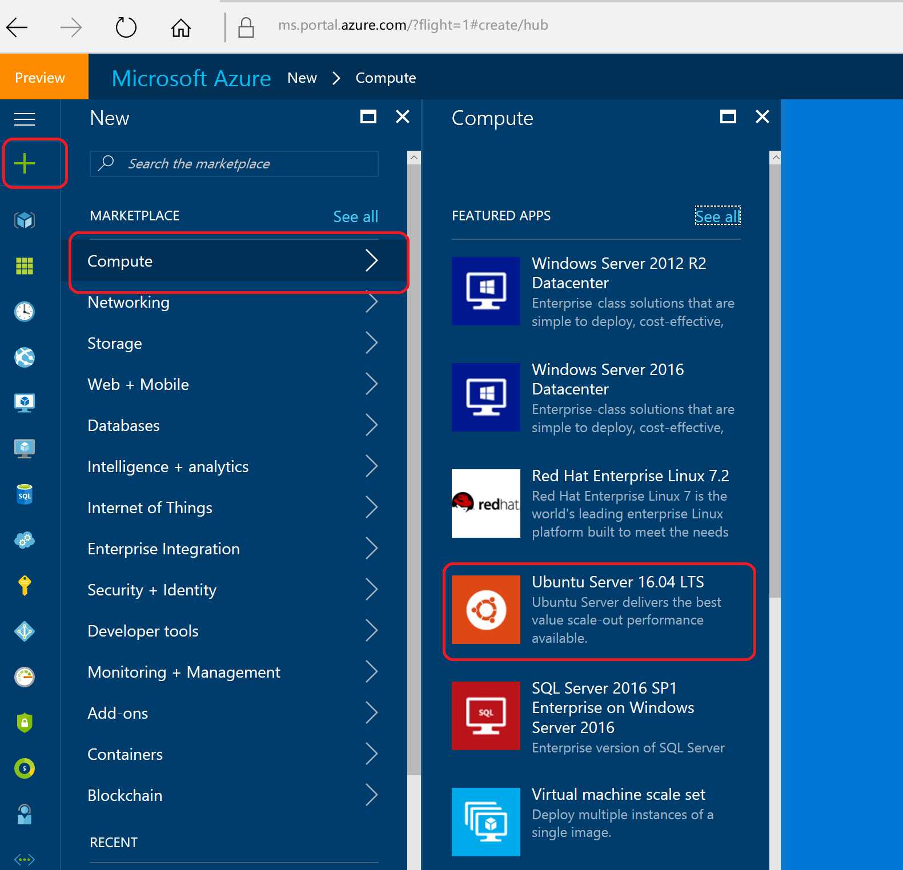Viewport: 903px width, 870px height.
Task: Expand Monitoring + Management chevron
Action: pyautogui.click(x=372, y=671)
